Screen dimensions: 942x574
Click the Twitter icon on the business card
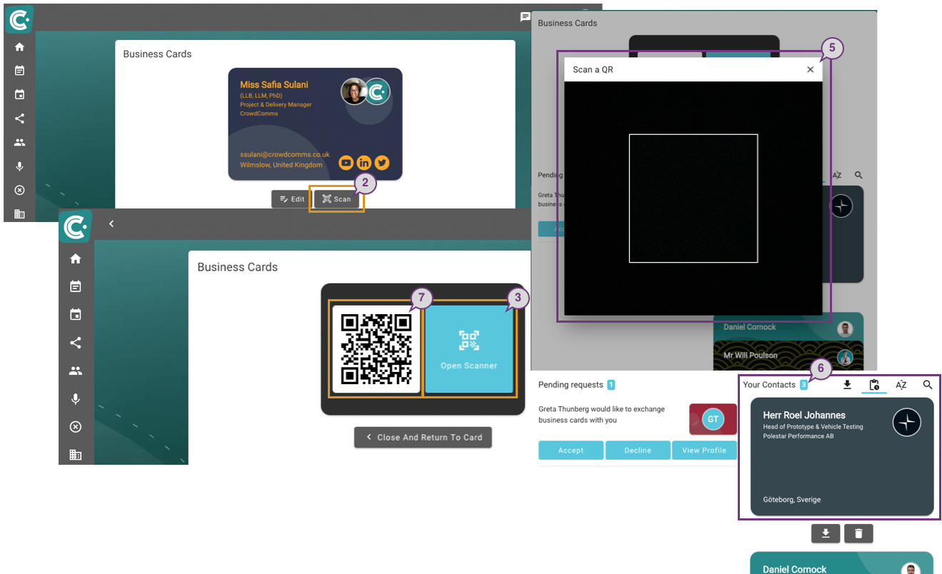point(382,163)
